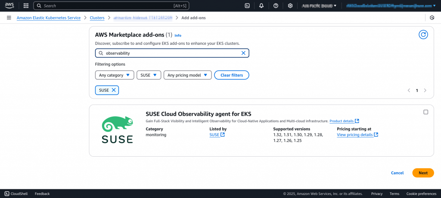Toggle the left navigation hamburger menu
This screenshot has height=198, width=441.
(x=9, y=18)
